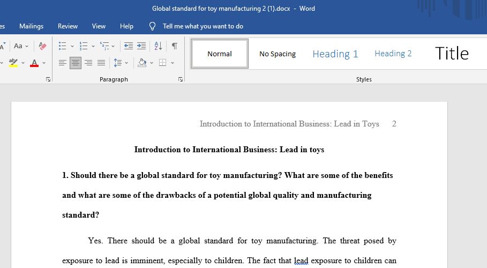Switch to the View tab
Viewport: 487px width, 268px height.
coord(99,26)
